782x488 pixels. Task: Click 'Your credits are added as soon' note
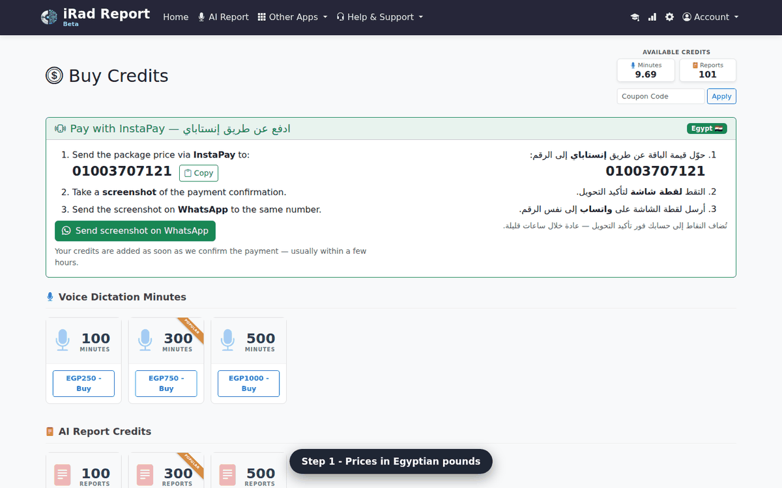pyautogui.click(x=210, y=256)
